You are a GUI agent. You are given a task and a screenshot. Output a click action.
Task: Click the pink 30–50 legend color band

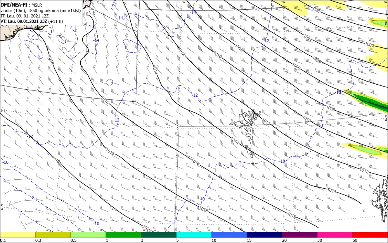tap(335, 235)
